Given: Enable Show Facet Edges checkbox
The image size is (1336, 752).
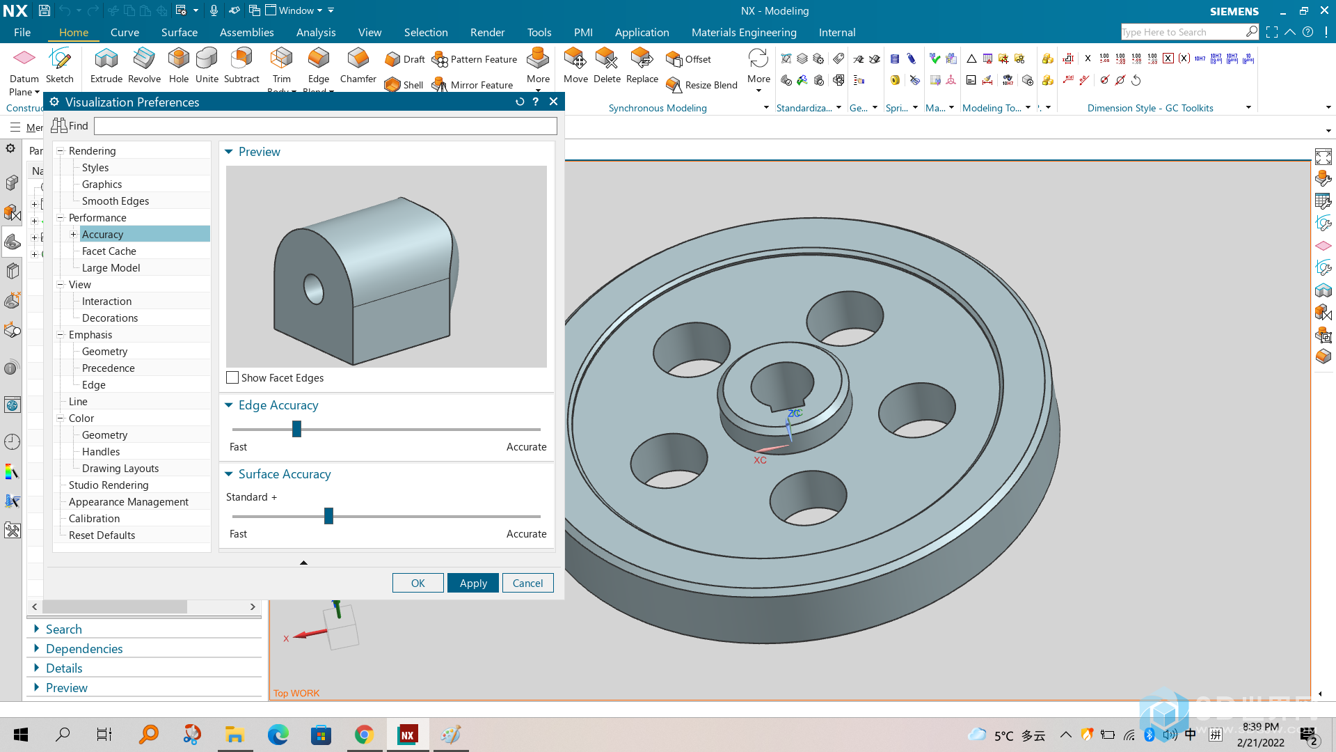Looking at the screenshot, I should tap(232, 377).
